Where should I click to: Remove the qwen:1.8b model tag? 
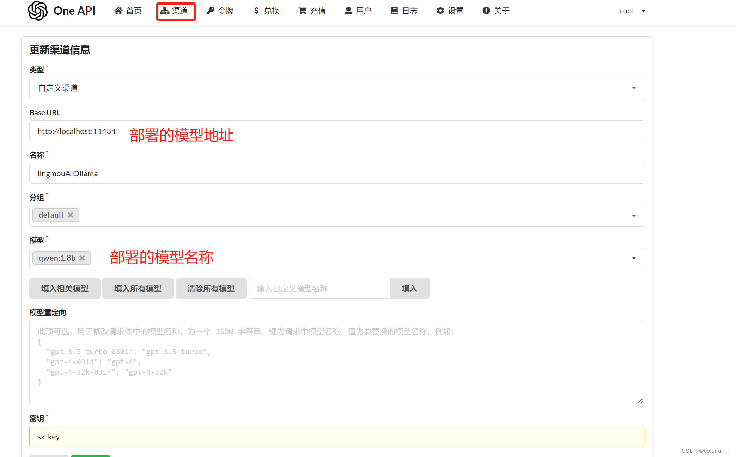pyautogui.click(x=83, y=258)
